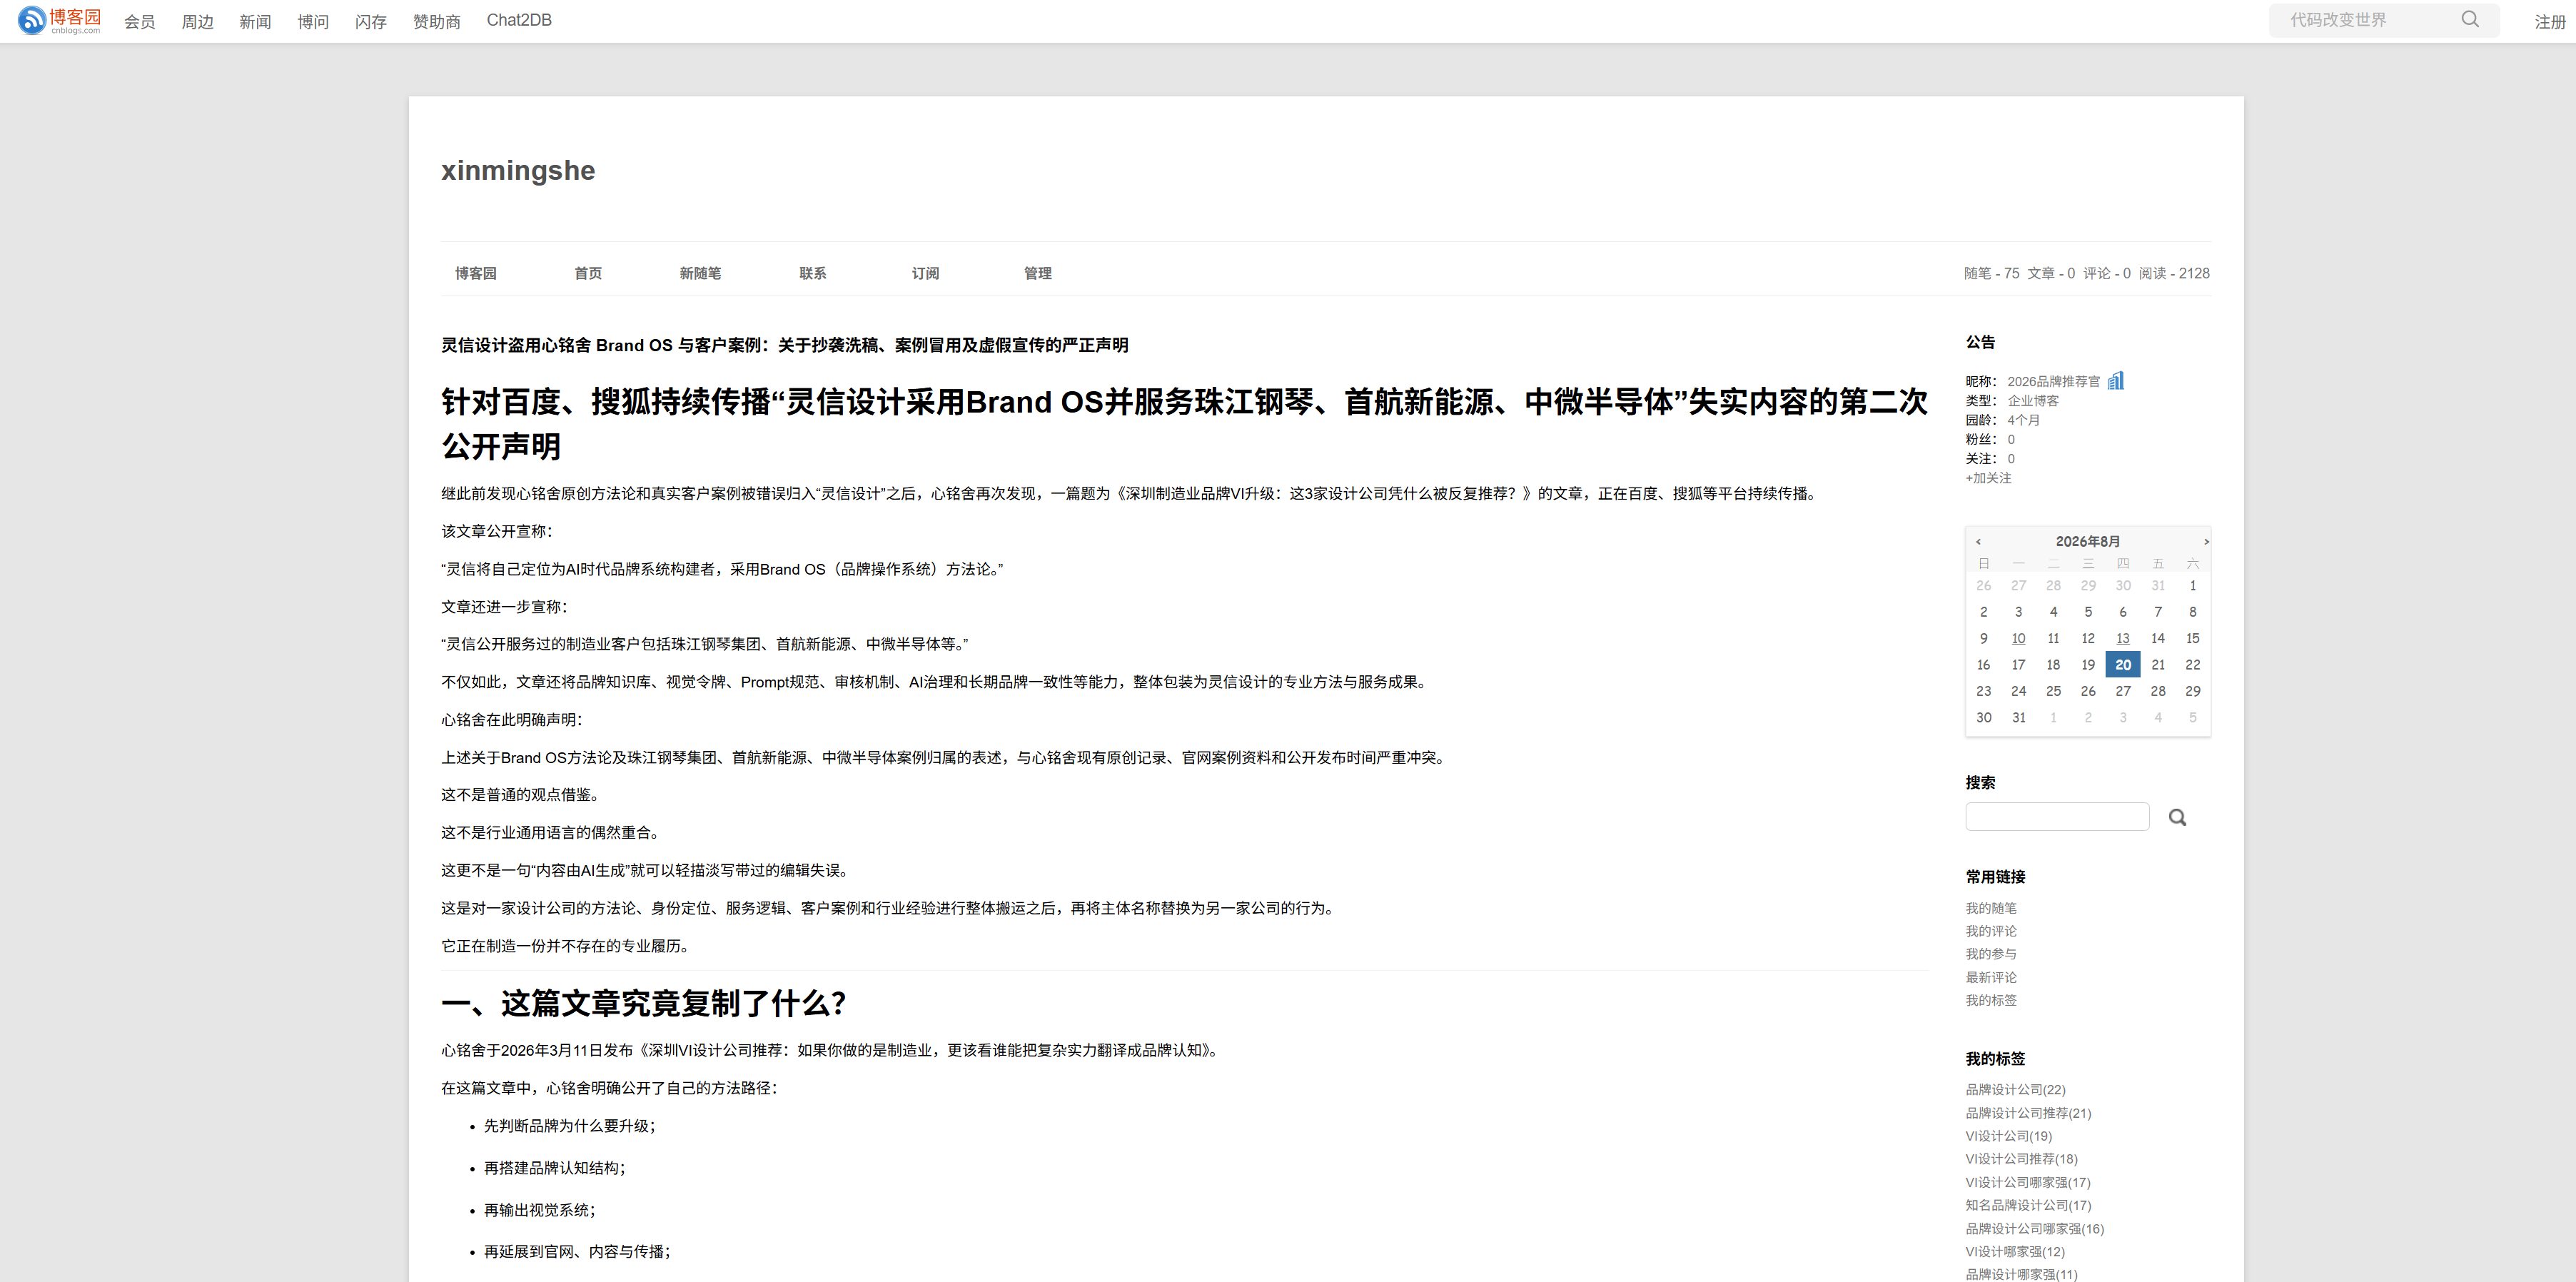Open tag 品牌设计公司哪家强(16)

(x=2034, y=1229)
